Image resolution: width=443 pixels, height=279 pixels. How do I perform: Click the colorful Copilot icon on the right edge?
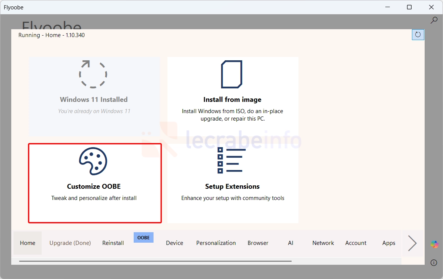tap(434, 244)
